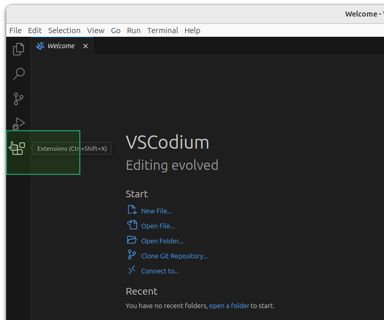Click the 'Editing evolved' subtitle text
This screenshot has height=320, width=384.
tap(172, 165)
